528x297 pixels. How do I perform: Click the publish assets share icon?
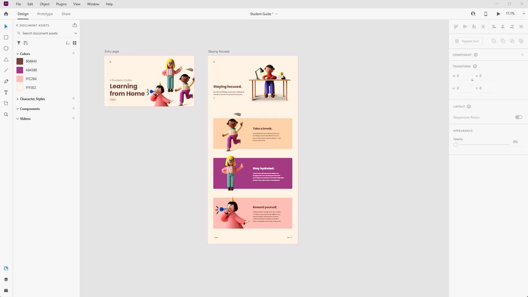click(x=75, y=25)
